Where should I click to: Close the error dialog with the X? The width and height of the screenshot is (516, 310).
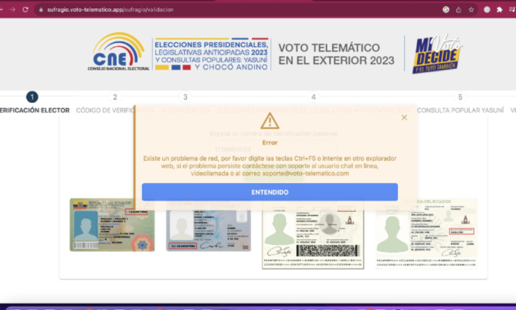[404, 118]
